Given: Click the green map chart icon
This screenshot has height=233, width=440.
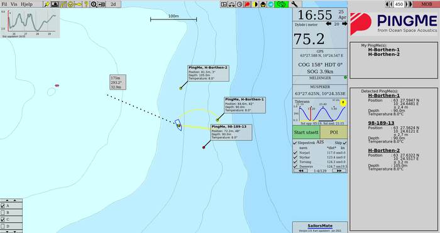Looking at the screenshot, I should pos(282,4).
